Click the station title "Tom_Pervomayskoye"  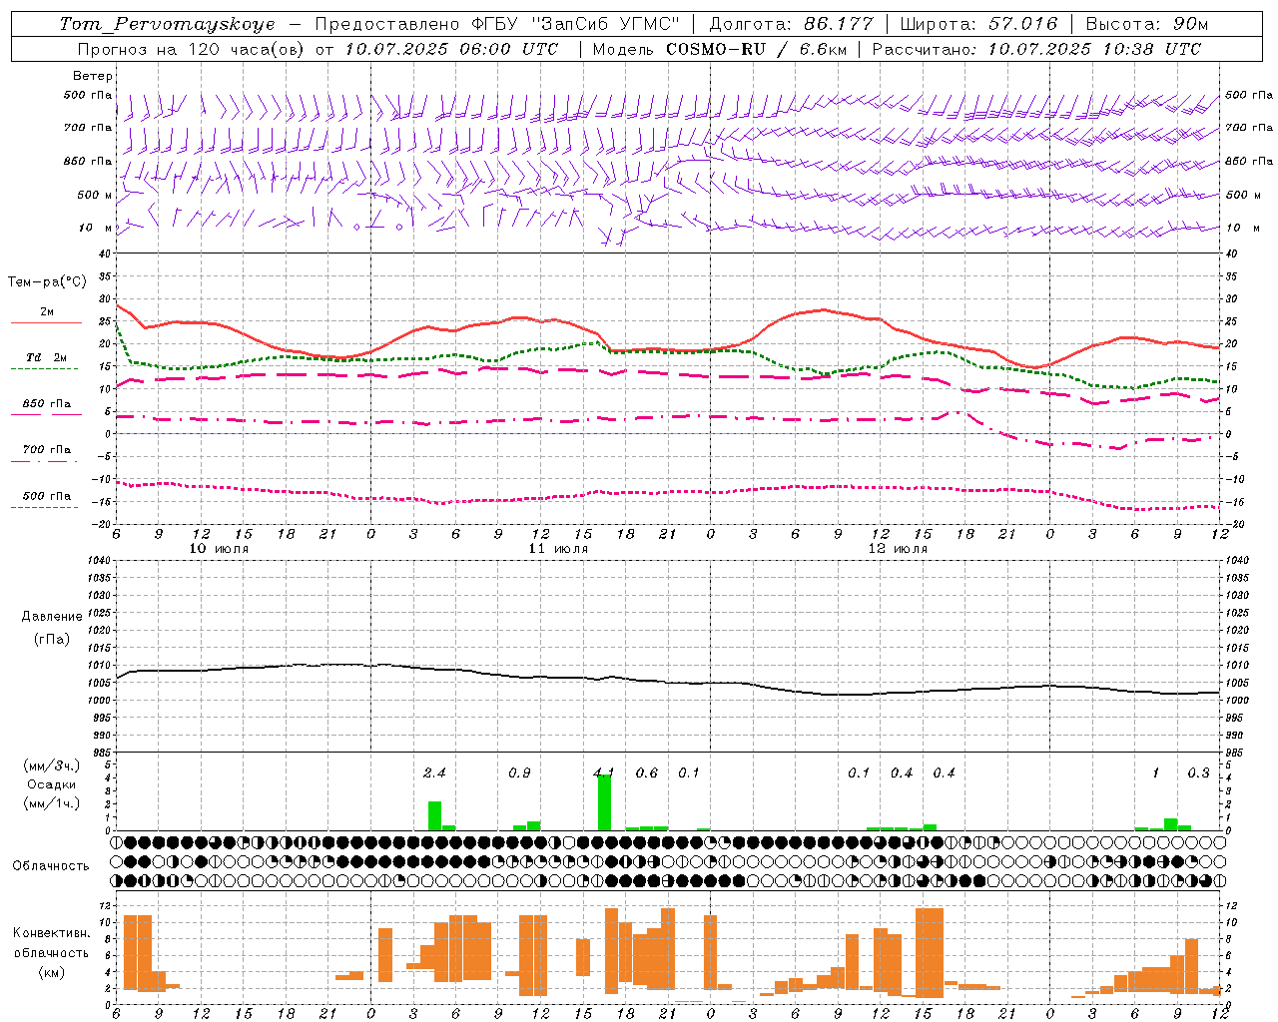click(x=167, y=24)
